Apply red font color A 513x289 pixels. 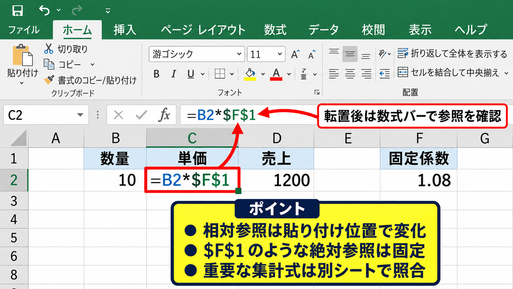[x=276, y=74]
